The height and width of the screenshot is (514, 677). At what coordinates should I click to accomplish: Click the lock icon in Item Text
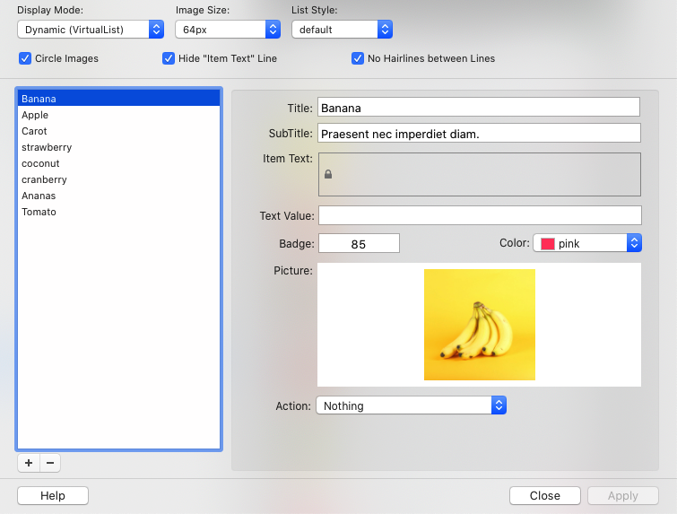pyautogui.click(x=328, y=174)
